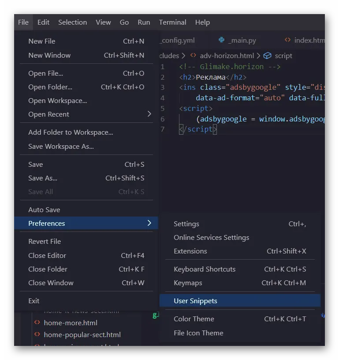
Task: Select Open Workspace... menu entry
Action: click(86, 101)
